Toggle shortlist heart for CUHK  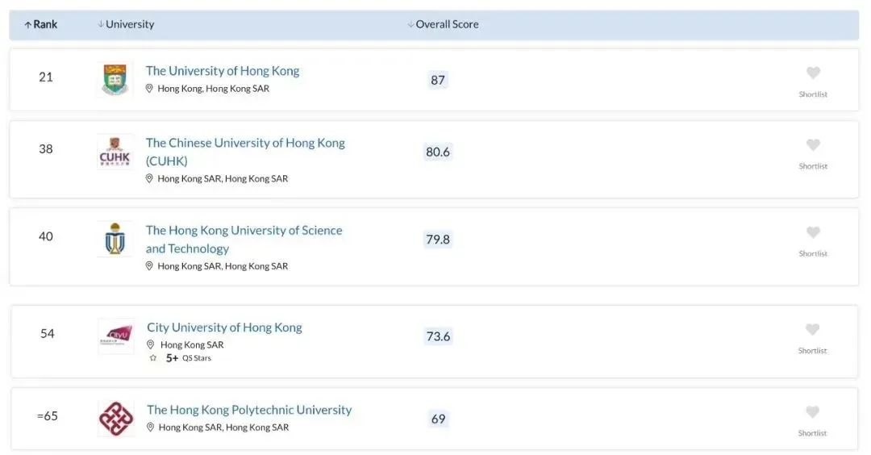coord(813,145)
